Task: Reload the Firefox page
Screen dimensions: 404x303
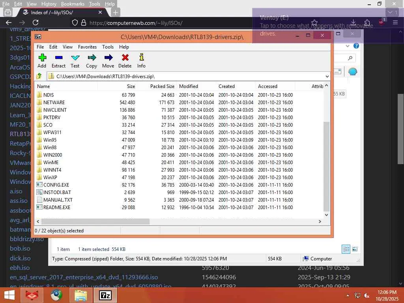Action: coord(36,22)
